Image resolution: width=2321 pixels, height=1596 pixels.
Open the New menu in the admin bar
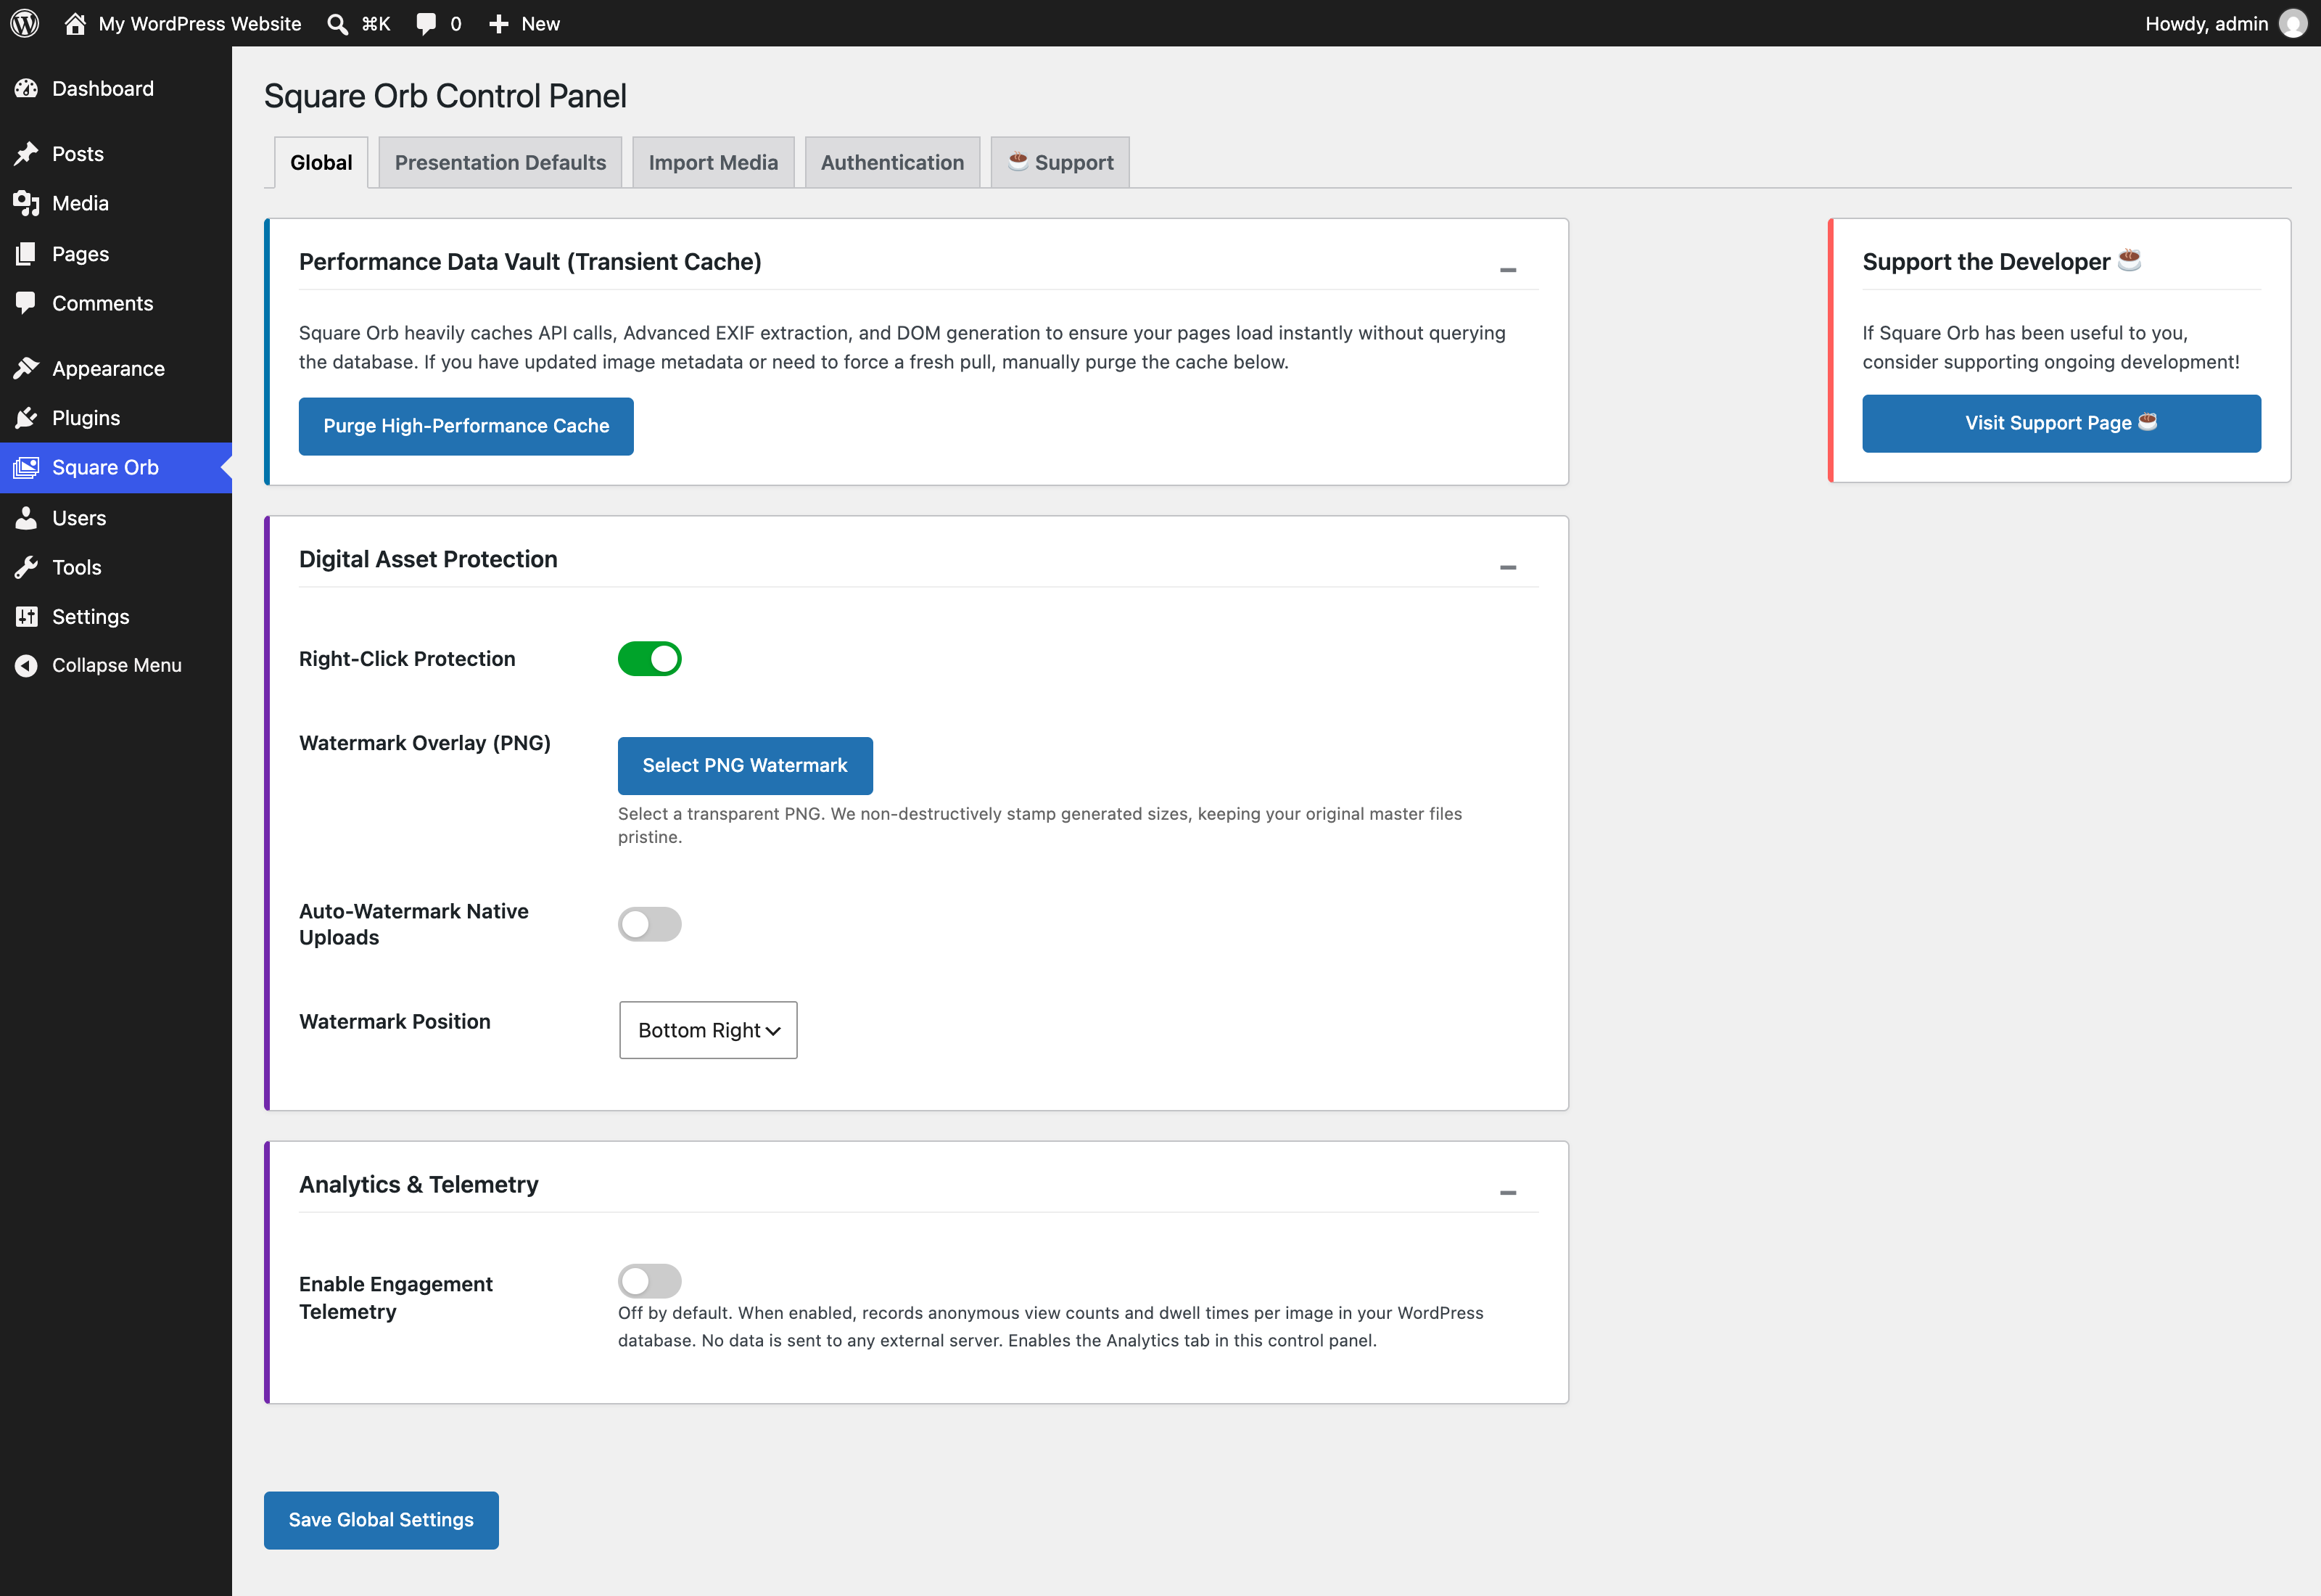pos(524,24)
